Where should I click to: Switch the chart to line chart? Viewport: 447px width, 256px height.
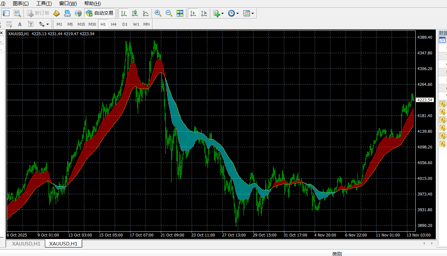pyautogui.click(x=146, y=13)
